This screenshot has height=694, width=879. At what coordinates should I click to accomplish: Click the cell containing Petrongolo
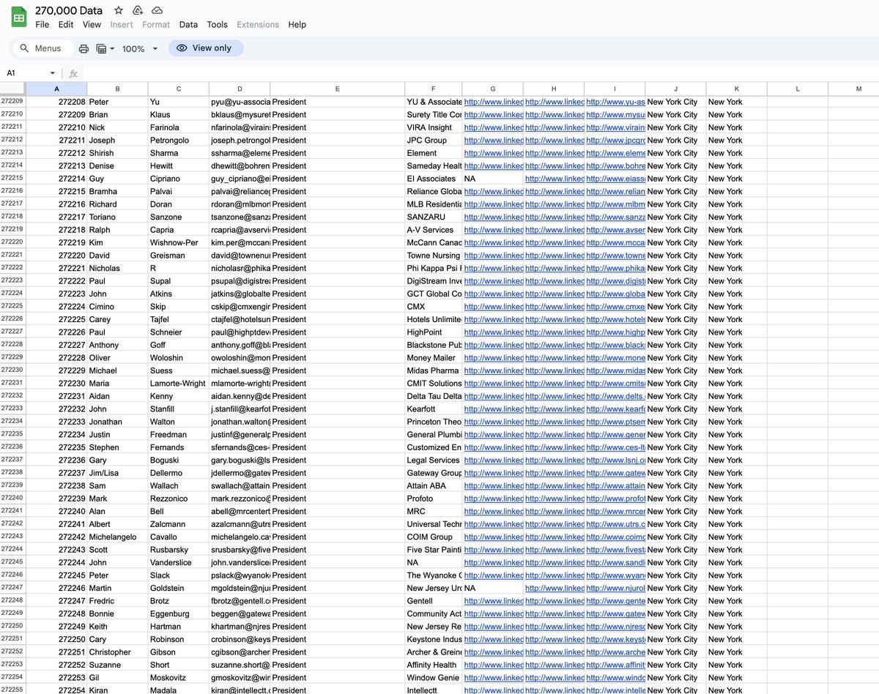(x=178, y=140)
